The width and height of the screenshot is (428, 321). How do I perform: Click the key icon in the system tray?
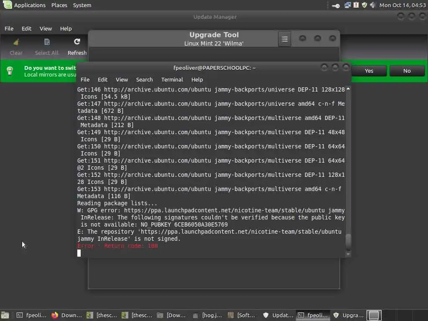pos(336,5)
